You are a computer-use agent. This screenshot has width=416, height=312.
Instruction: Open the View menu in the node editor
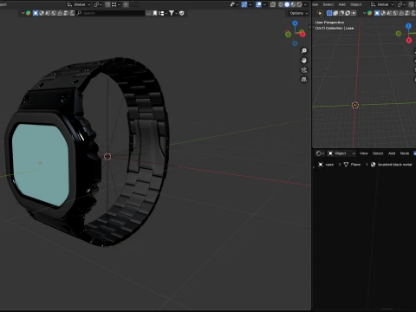pos(364,153)
